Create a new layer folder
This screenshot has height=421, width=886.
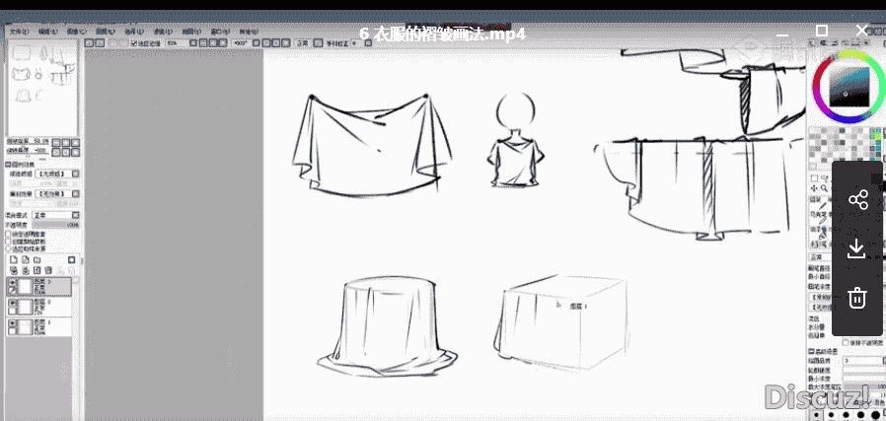coord(37,259)
